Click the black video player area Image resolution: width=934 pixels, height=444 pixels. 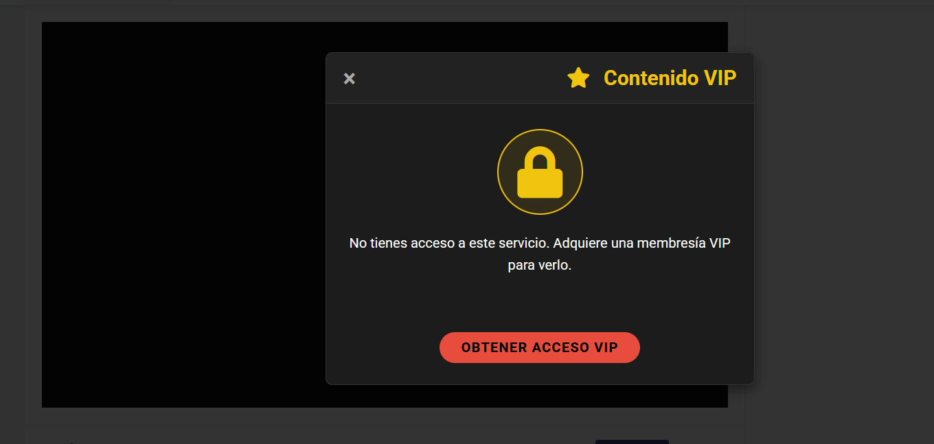pyautogui.click(x=183, y=215)
